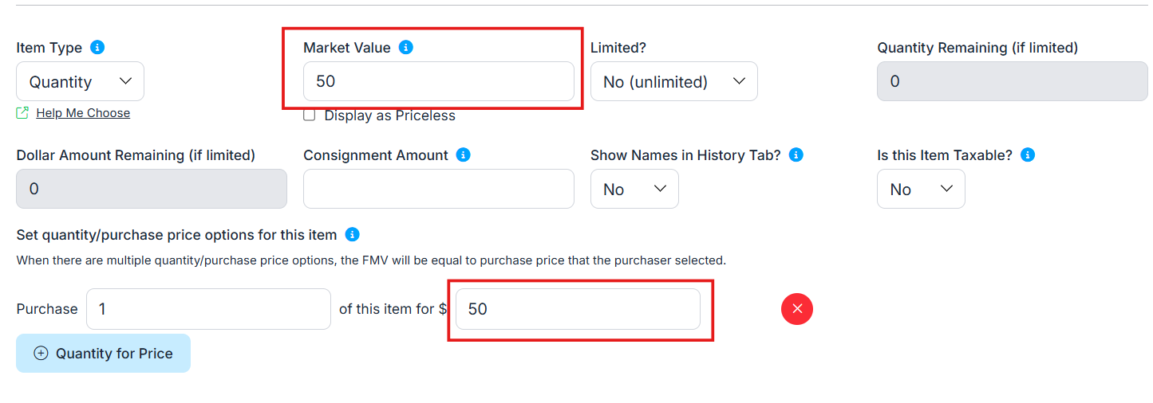Click the Market Value input field
This screenshot has height=403, width=1153.
pyautogui.click(x=438, y=81)
